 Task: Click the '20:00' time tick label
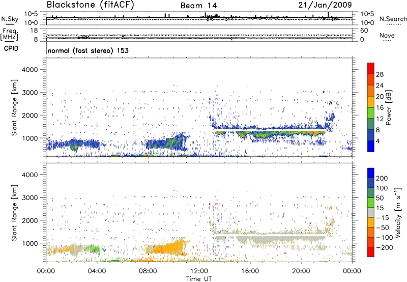tap(301, 271)
